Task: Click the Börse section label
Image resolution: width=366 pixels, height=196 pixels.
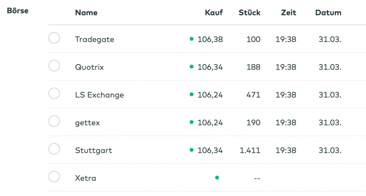Action: click(x=18, y=11)
